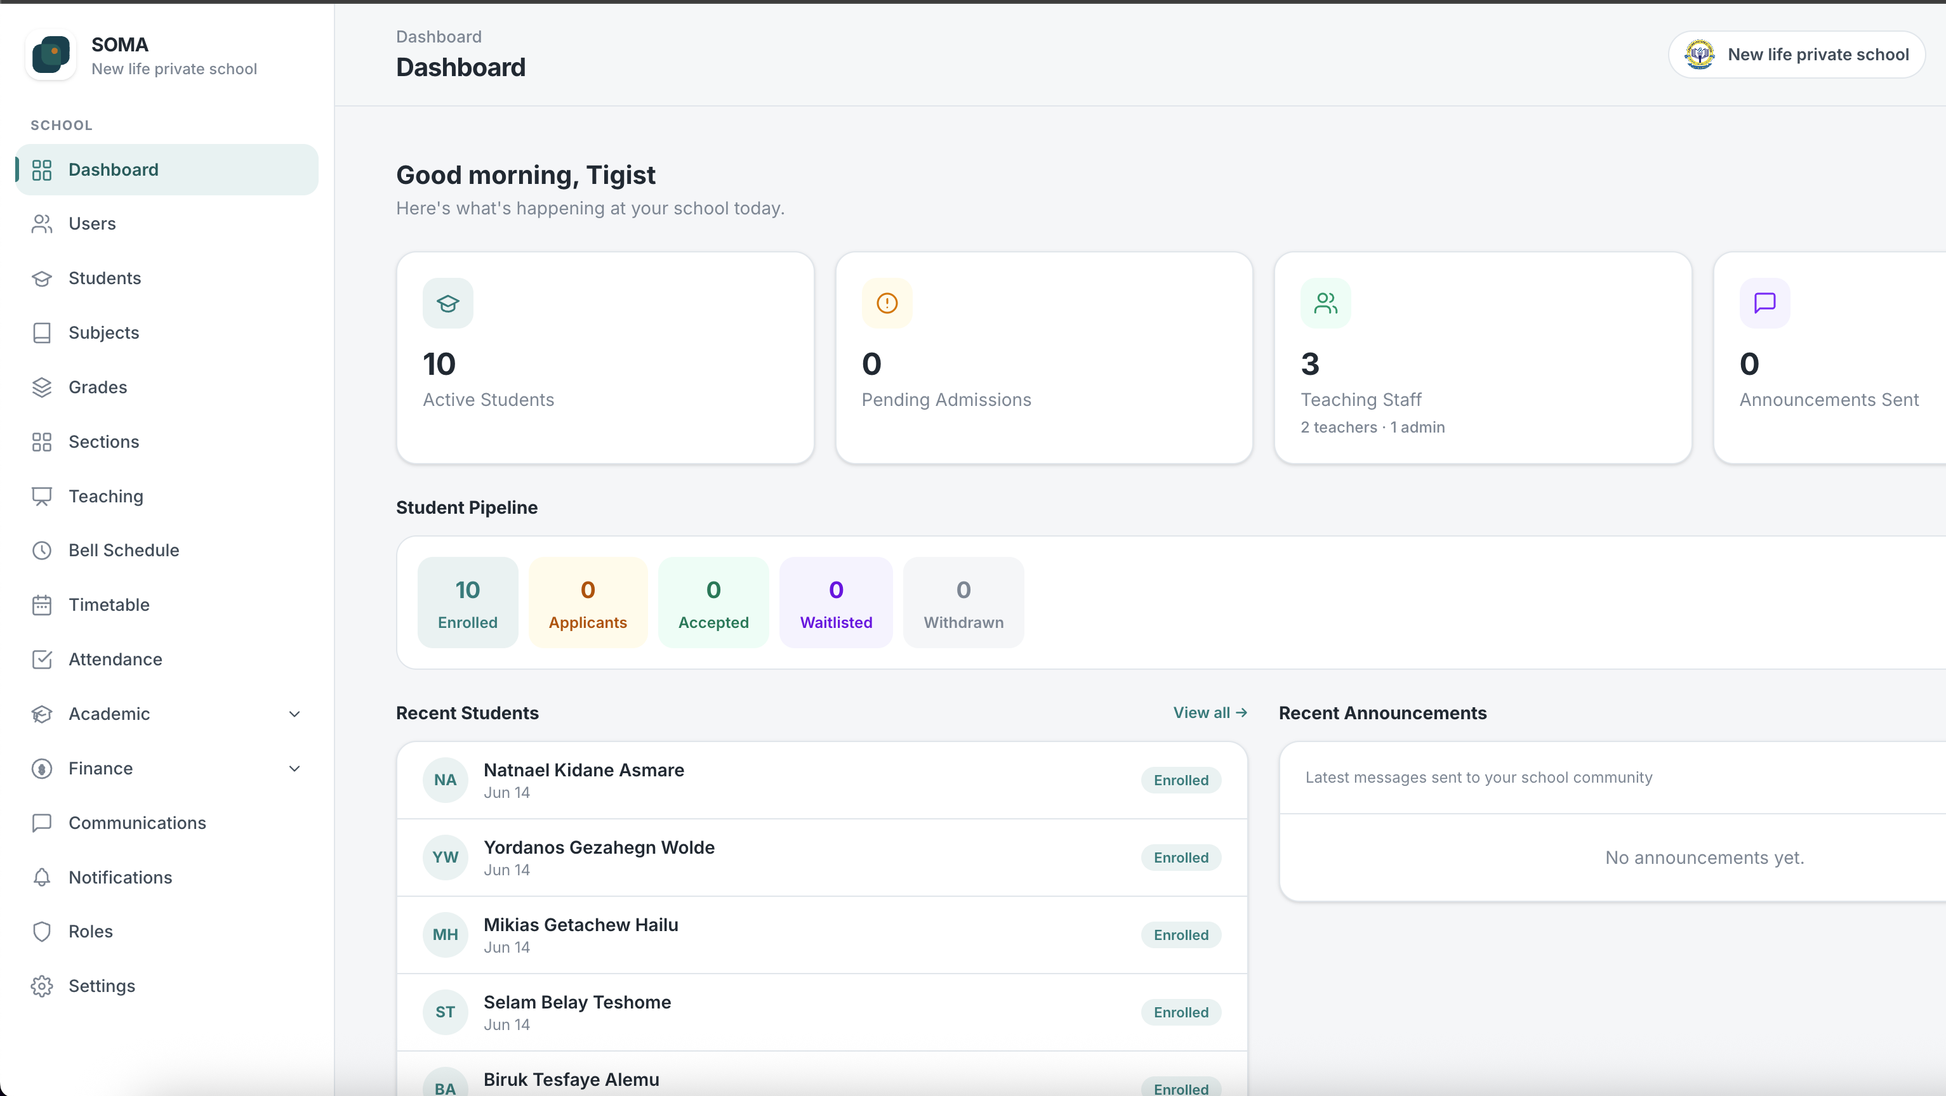Click the Subjects book icon
Image resolution: width=1946 pixels, height=1096 pixels.
point(41,333)
